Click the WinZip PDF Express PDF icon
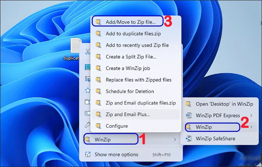 (x=189, y=115)
